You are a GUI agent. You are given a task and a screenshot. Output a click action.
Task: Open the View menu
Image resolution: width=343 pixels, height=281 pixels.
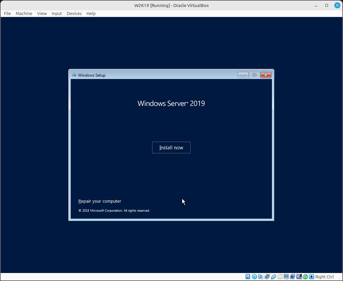point(42,14)
